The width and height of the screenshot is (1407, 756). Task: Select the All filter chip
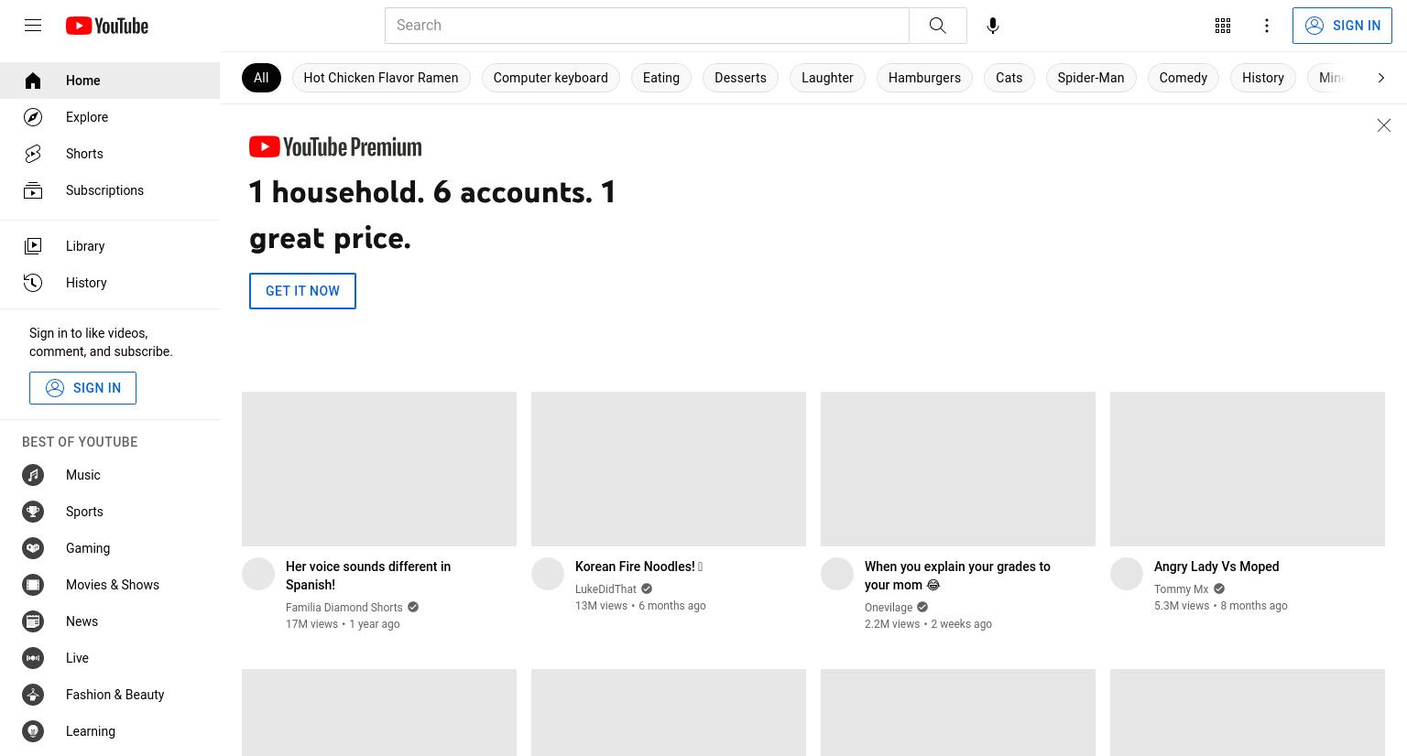pyautogui.click(x=261, y=78)
